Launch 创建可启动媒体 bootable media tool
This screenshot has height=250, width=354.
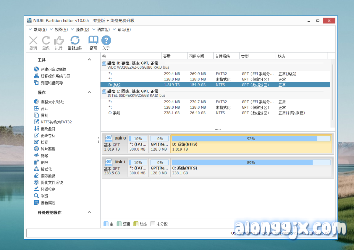(x=53, y=69)
